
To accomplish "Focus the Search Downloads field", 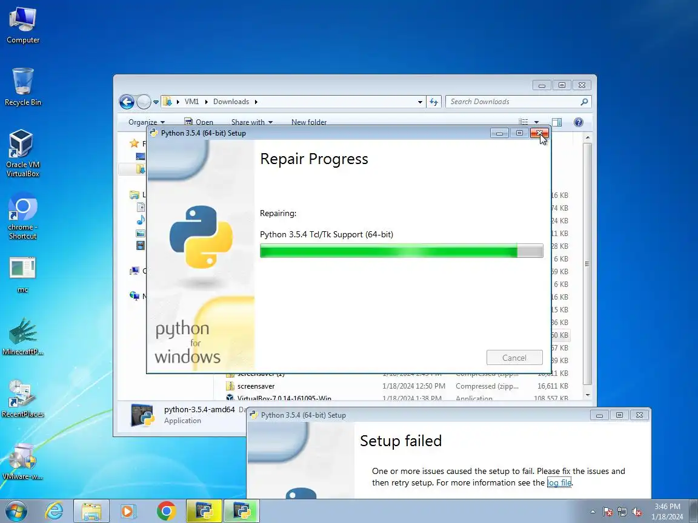I will point(518,102).
